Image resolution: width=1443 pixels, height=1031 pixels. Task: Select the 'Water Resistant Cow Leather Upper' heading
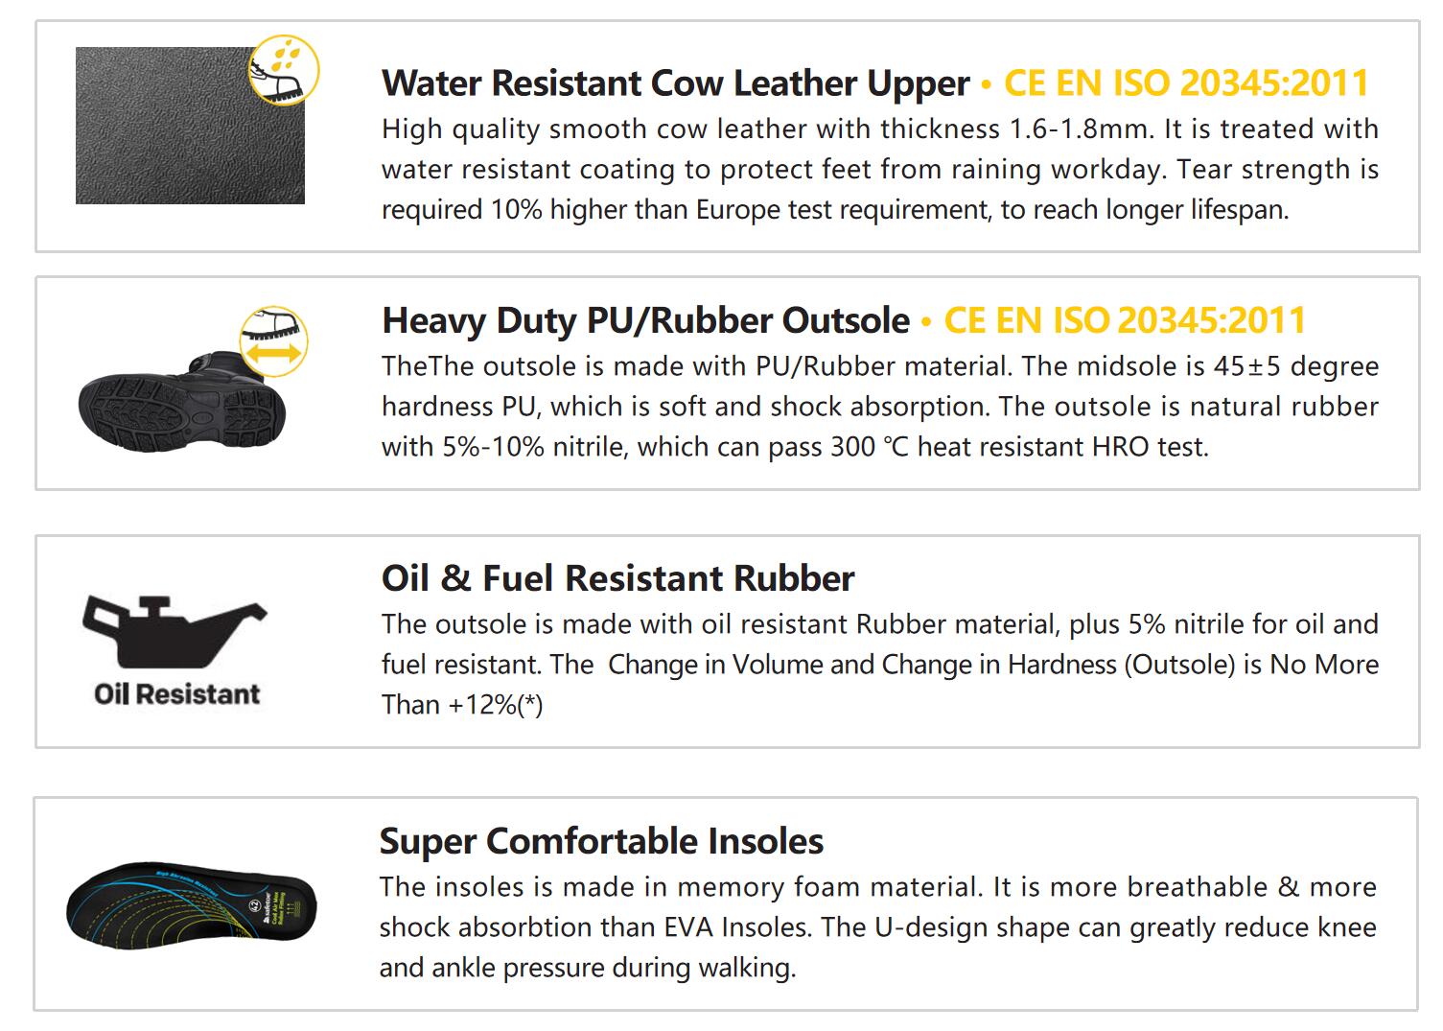pos(676,83)
